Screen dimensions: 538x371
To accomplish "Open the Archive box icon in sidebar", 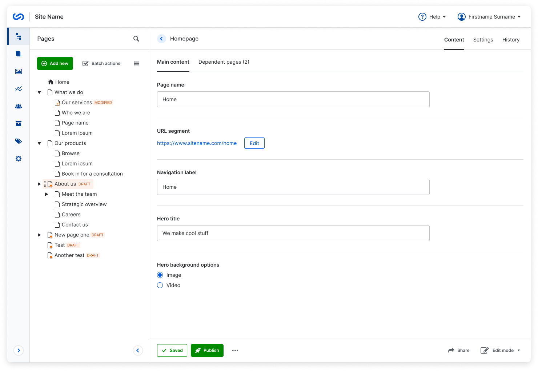I will (19, 124).
